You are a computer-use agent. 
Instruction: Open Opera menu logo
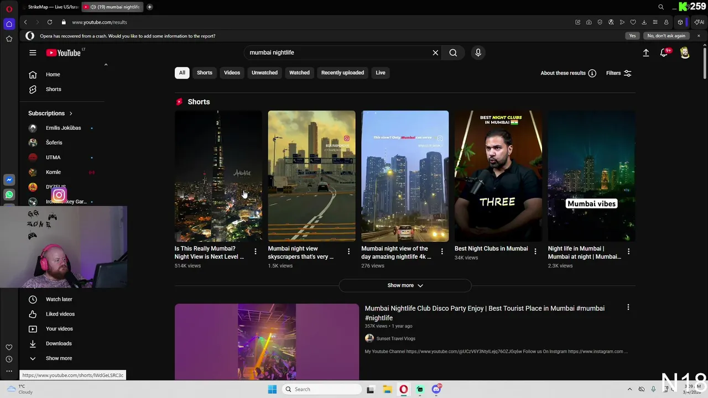(x=9, y=8)
